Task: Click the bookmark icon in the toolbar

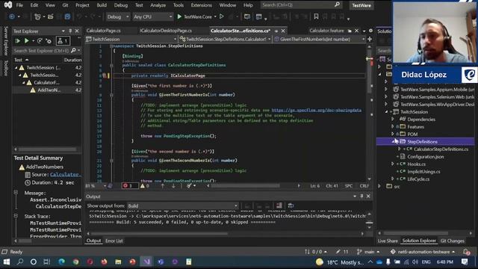Action: tap(316, 16)
